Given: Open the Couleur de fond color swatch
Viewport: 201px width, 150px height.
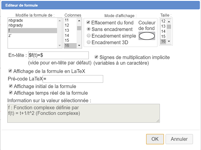Looking at the screenshot, I should pos(147,36).
